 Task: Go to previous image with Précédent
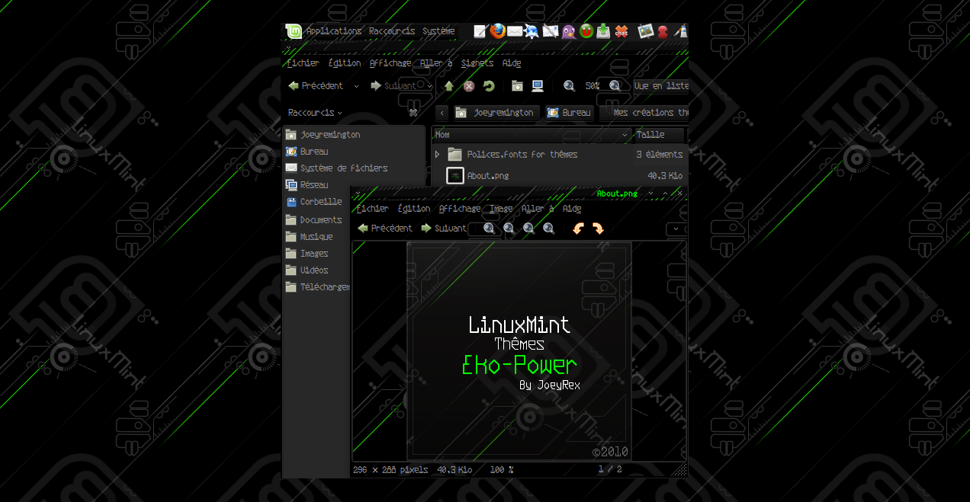[385, 229]
